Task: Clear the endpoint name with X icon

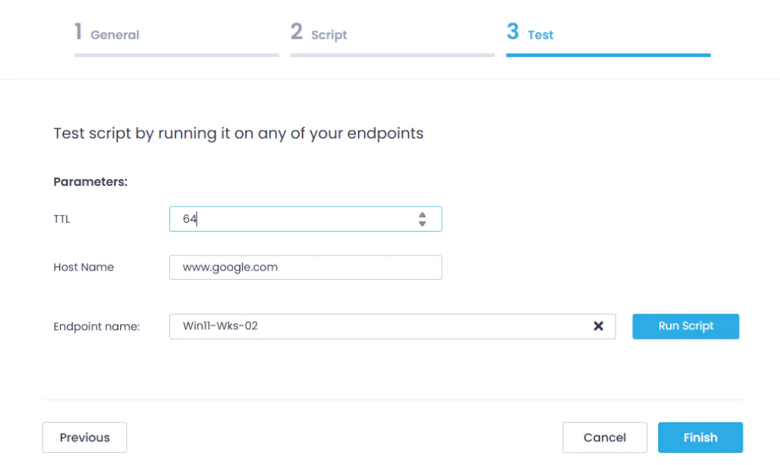Action: tap(599, 326)
